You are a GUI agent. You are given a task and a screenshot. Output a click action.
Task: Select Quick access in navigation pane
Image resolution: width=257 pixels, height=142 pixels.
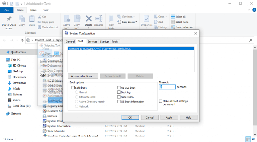pos(18,52)
